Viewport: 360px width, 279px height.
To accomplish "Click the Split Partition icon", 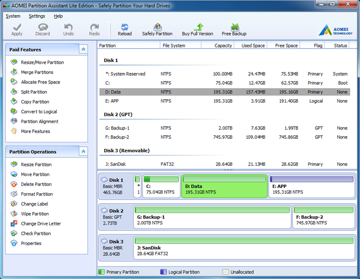I will pyautogui.click(x=14, y=92).
